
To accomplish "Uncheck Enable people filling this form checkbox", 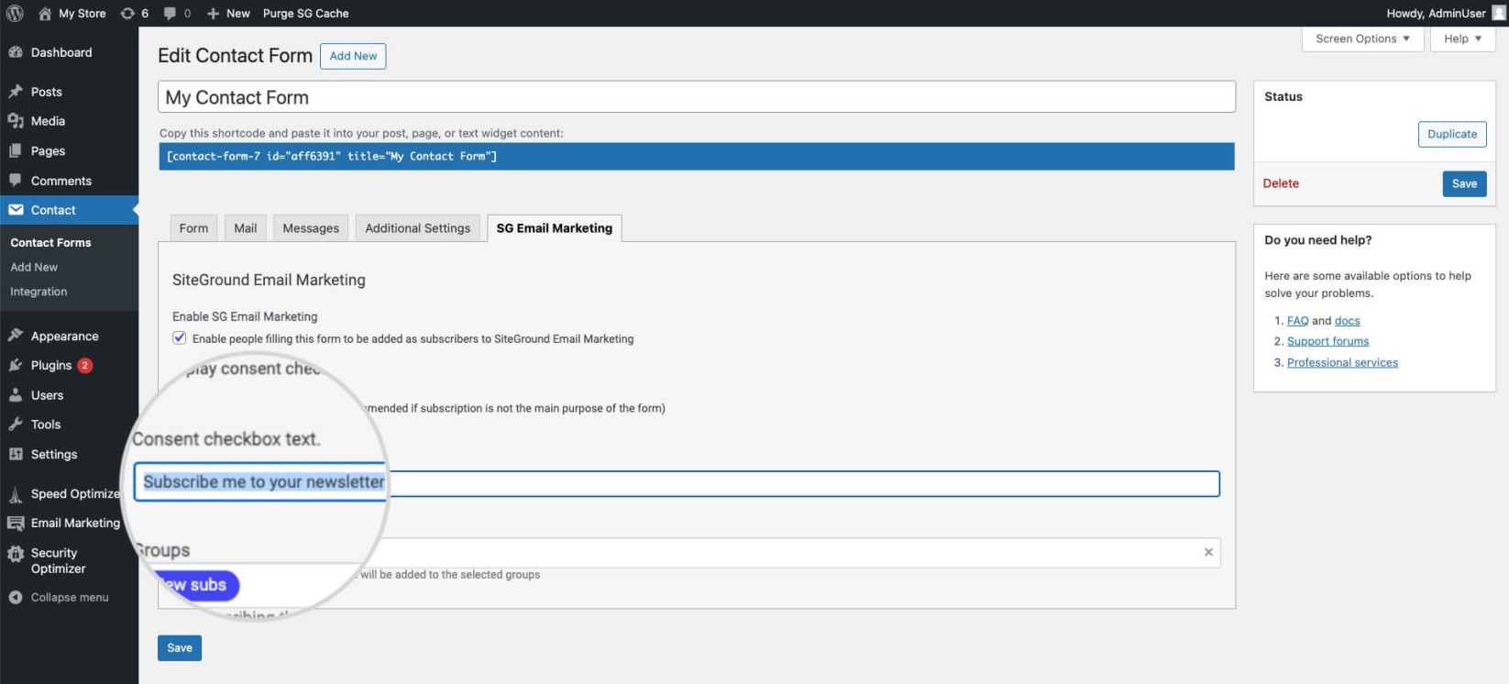I will [x=180, y=338].
